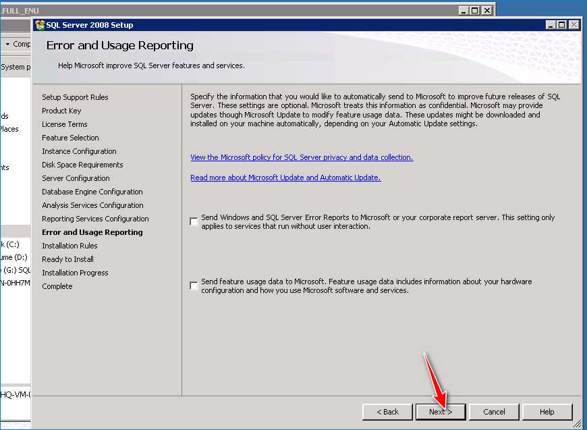The image size is (587, 430).
Task: Maximize the background FULL_ENU window
Action: pos(475,11)
